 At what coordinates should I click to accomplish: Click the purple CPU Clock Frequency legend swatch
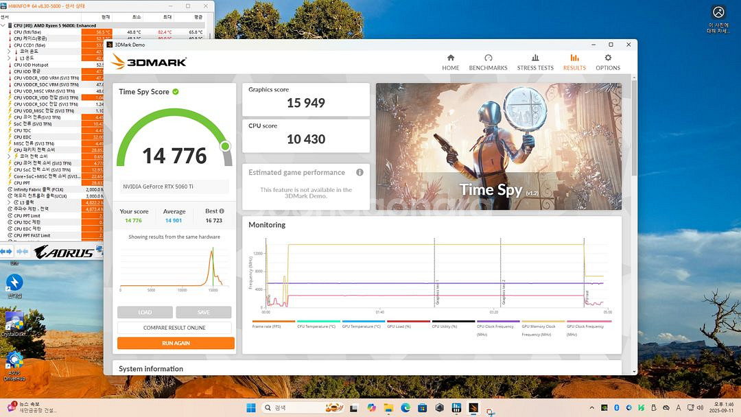tap(498, 321)
